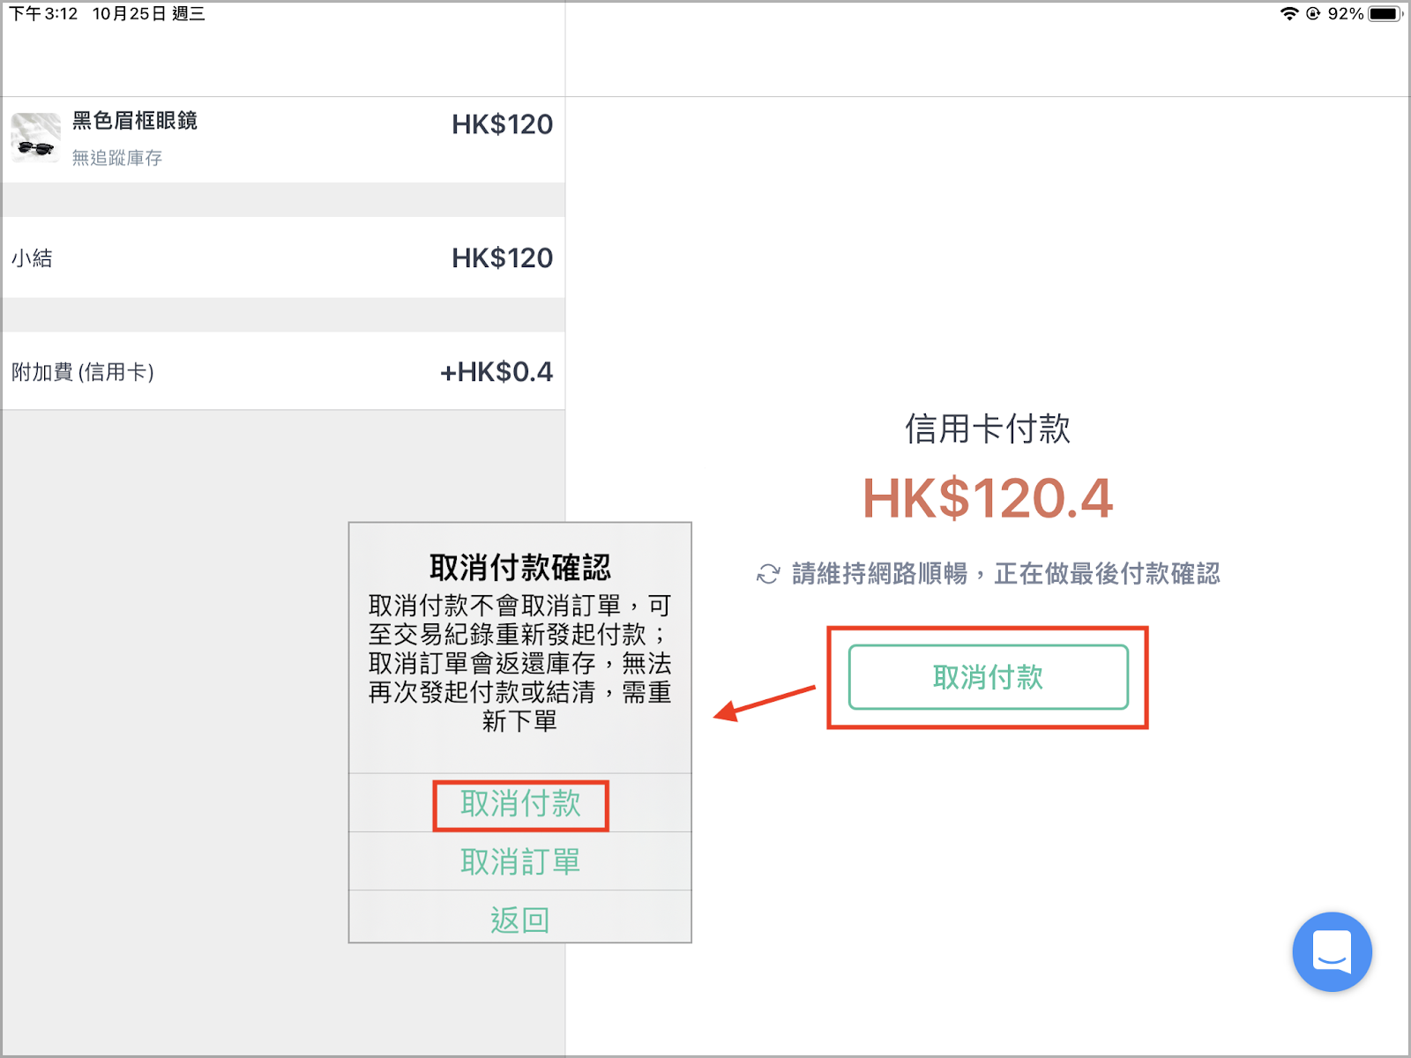
Task: Tap the rotation lock status icon
Action: click(1313, 13)
